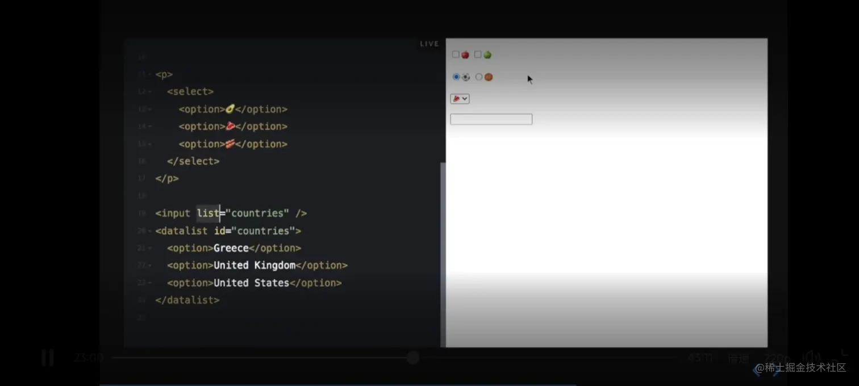This screenshot has height=386, width=859.
Task: Collapse the fold on <datalist id="countries"> line
Action: (x=149, y=231)
